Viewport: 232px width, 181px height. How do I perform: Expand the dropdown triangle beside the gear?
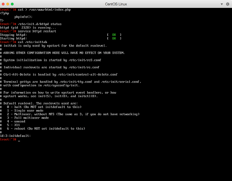coord(222,4)
